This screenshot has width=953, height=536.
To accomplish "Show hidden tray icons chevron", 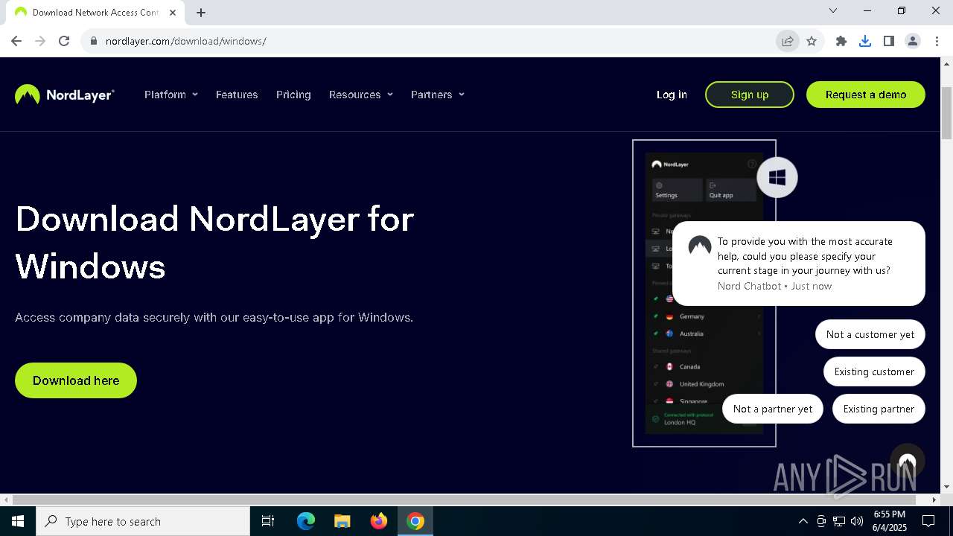I will [x=803, y=521].
